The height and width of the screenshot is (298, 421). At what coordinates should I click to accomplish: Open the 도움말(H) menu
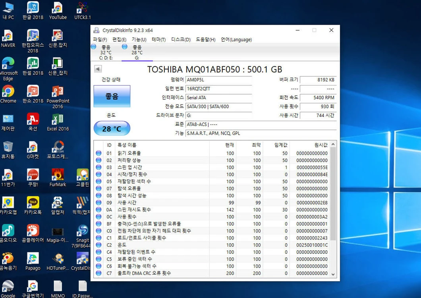click(x=205, y=39)
